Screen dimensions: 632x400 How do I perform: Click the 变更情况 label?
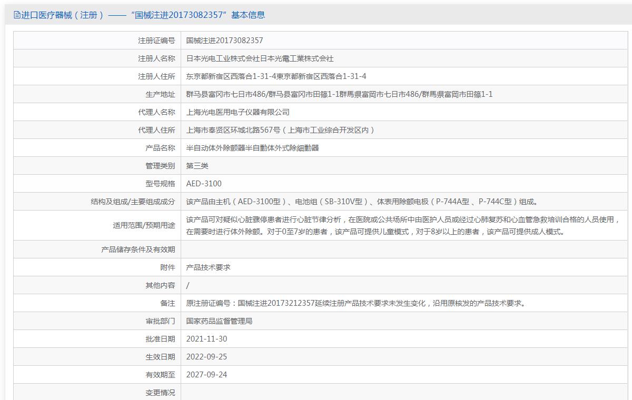tap(160, 393)
